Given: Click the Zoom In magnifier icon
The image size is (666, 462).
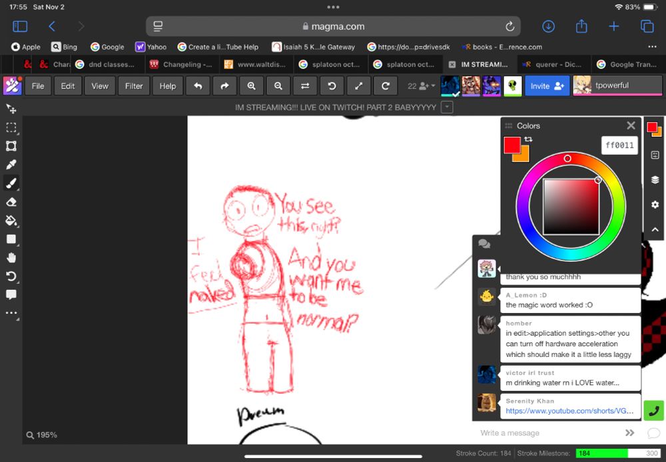Looking at the screenshot, I should click(251, 86).
